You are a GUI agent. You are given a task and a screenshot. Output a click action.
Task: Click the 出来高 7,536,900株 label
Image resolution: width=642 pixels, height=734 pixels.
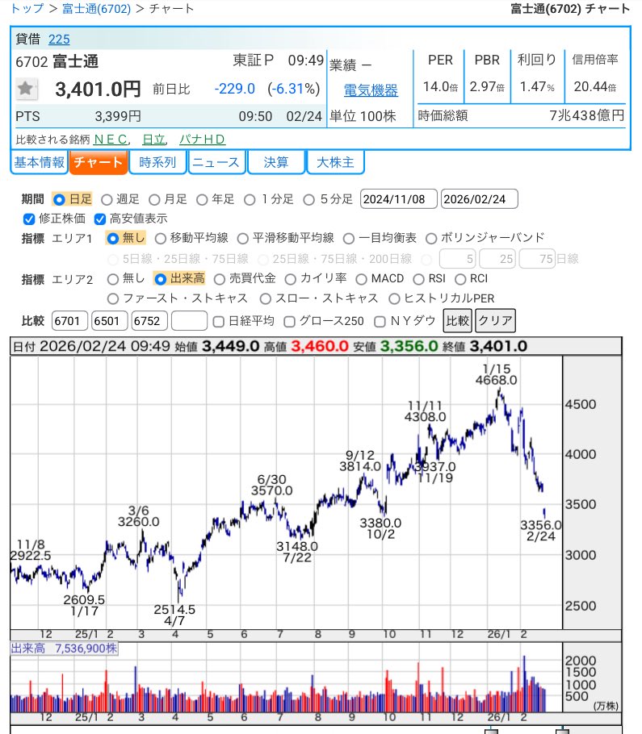pyautogui.click(x=65, y=649)
